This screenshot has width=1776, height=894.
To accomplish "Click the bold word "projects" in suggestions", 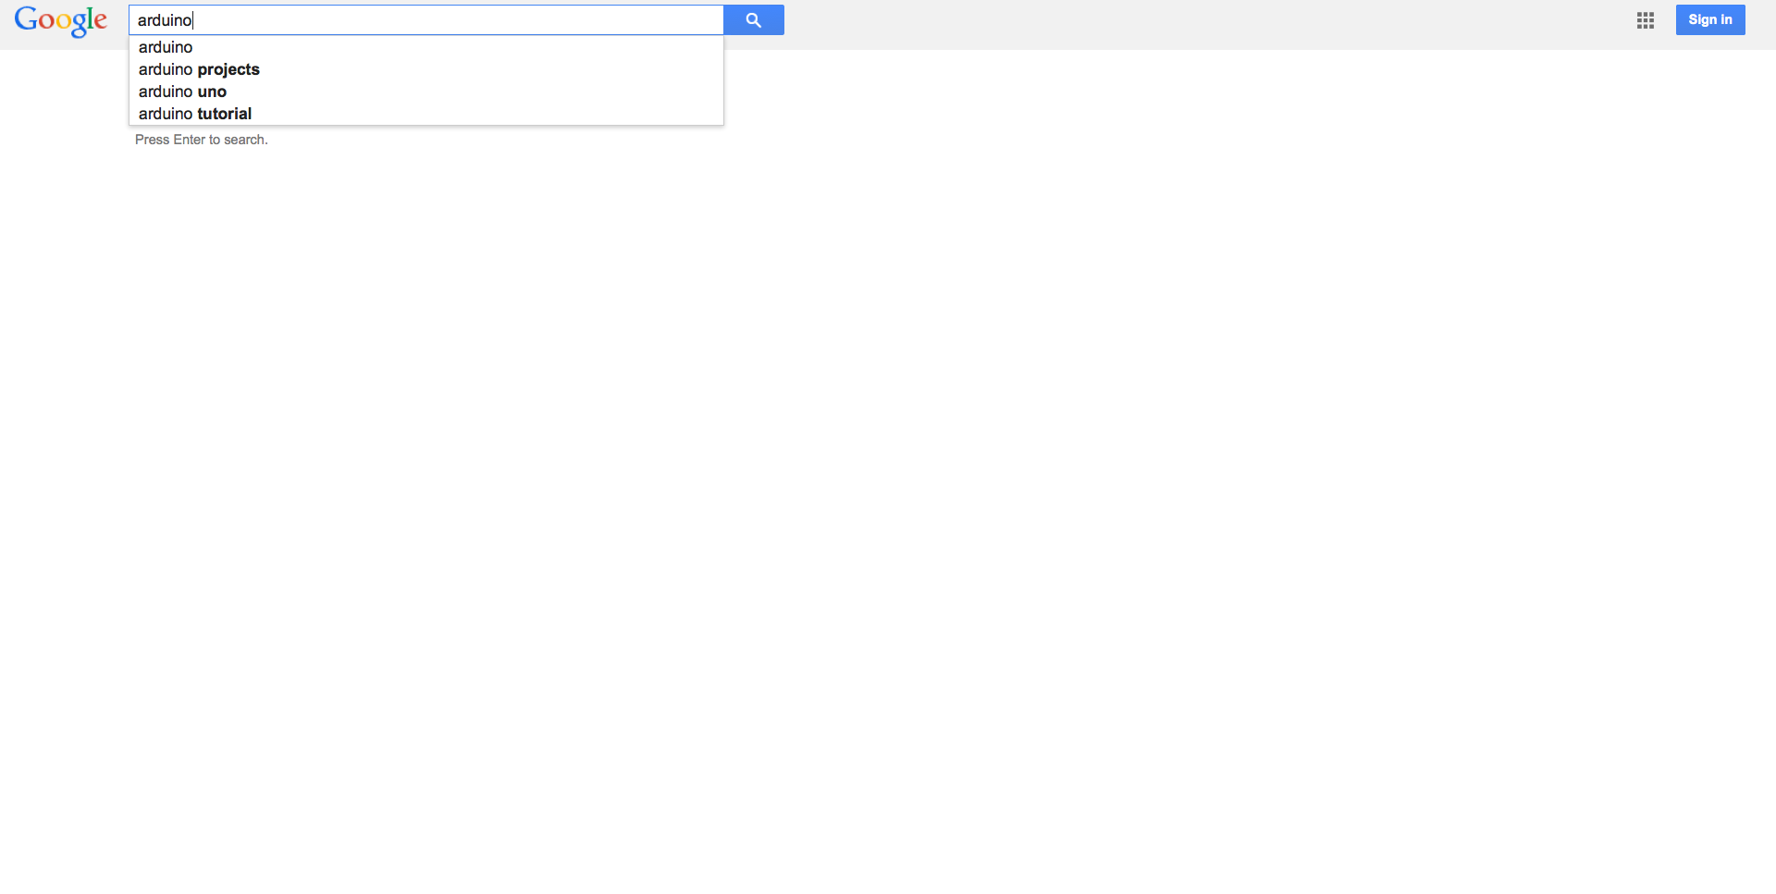I will [228, 70].
